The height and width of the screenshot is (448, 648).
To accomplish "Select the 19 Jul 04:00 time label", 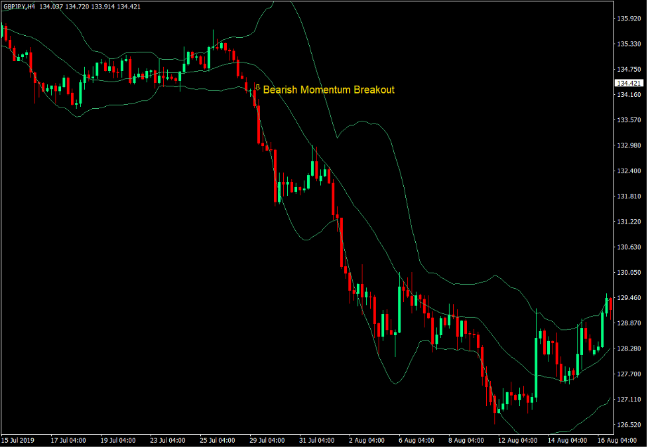I will coord(118,440).
